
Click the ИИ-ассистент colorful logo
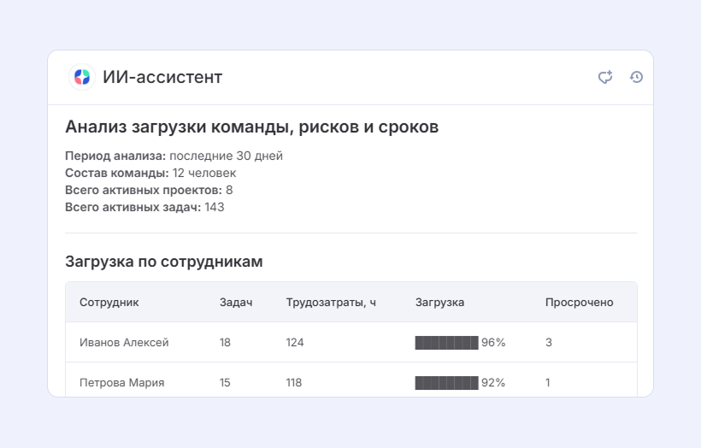coord(82,77)
